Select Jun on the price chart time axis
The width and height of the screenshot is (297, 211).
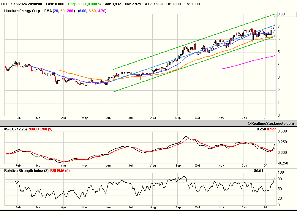tap(108, 118)
